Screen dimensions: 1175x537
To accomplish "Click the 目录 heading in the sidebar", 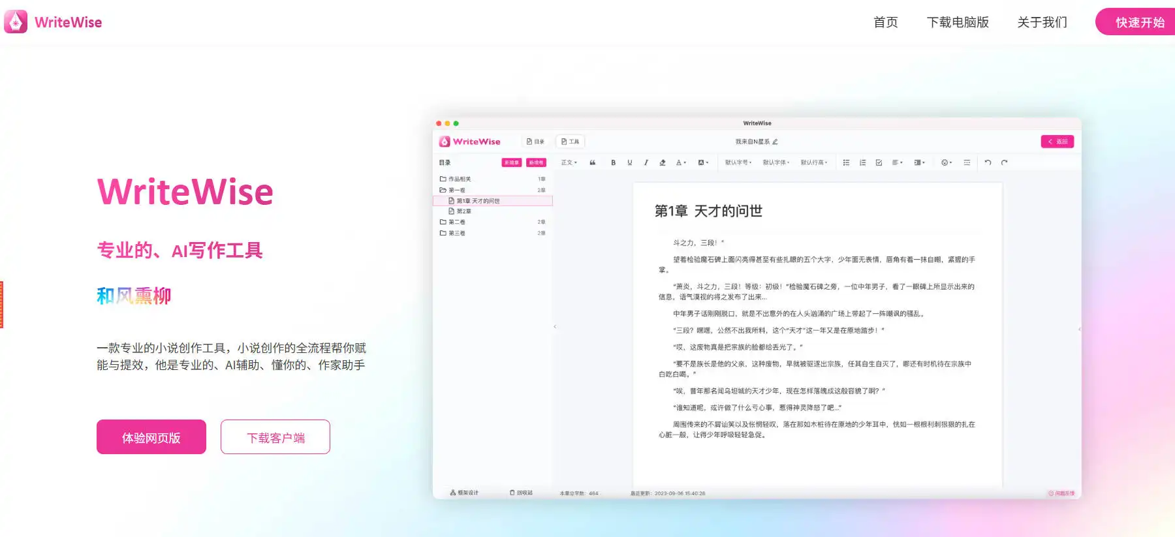I will (445, 162).
